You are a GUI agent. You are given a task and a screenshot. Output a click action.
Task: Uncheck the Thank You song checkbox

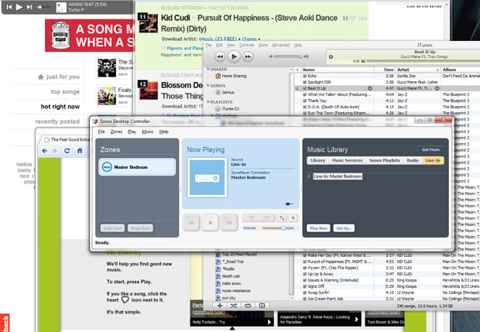pos(304,101)
